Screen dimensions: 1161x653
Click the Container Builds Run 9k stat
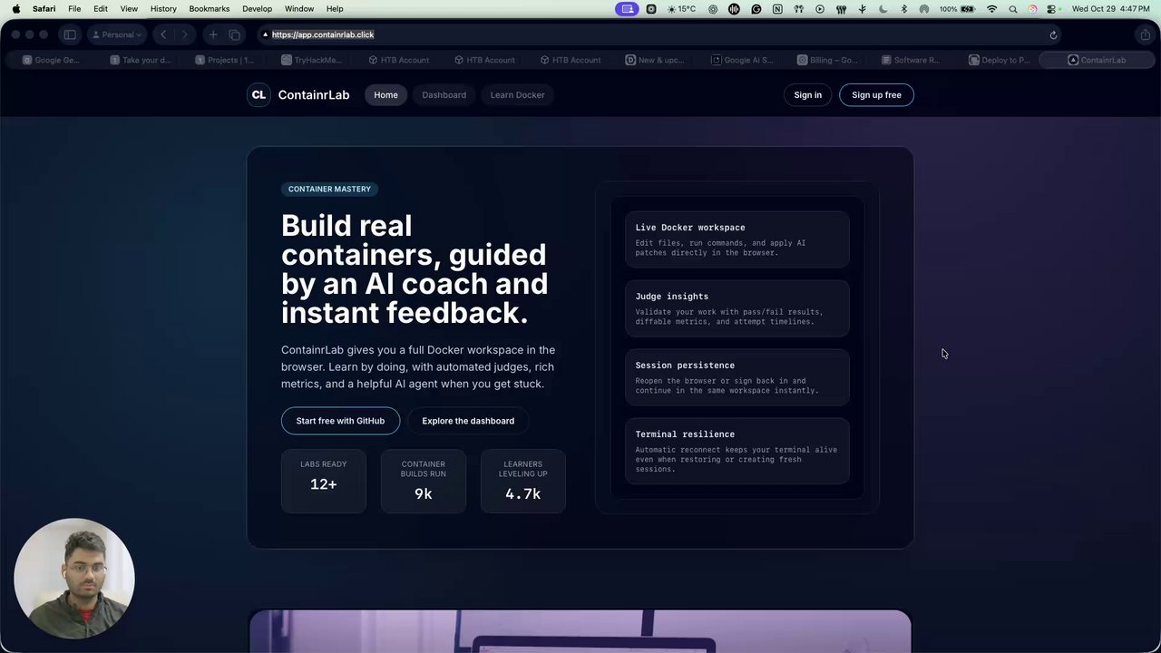pyautogui.click(x=424, y=481)
